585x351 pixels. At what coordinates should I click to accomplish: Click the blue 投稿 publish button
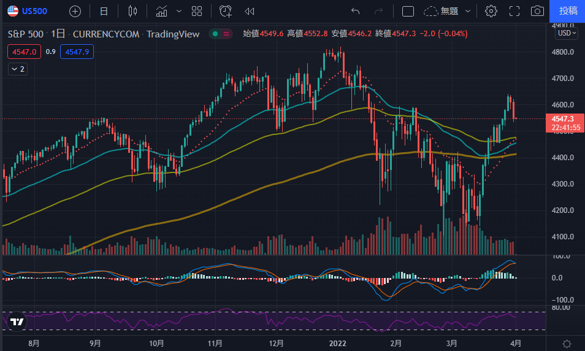point(568,11)
